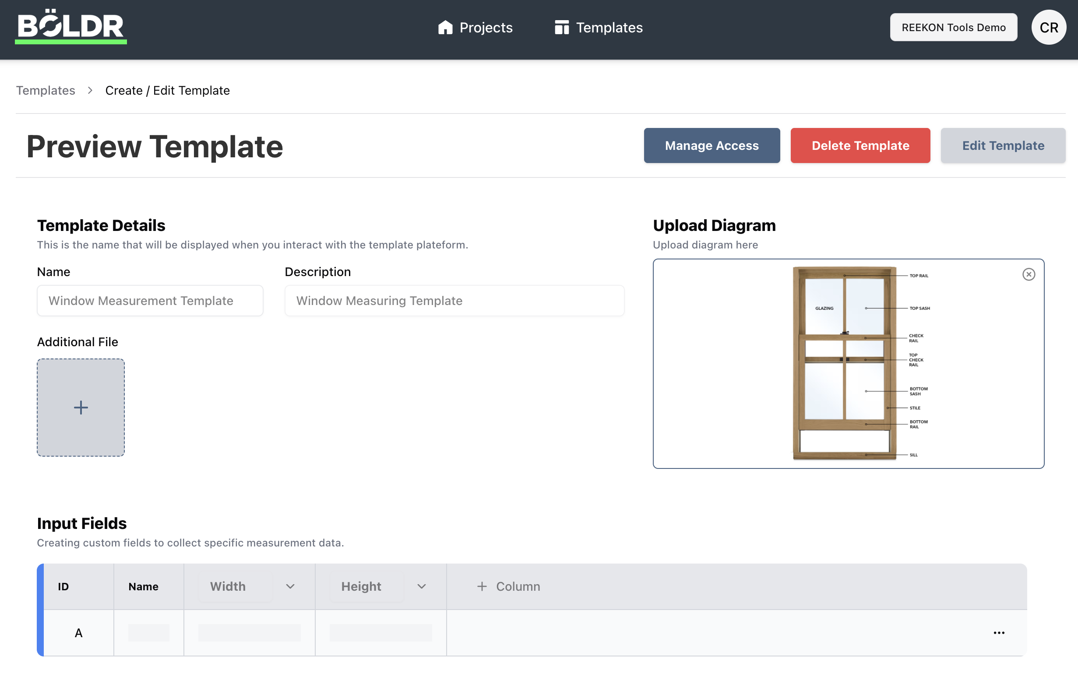Click the plus icon beside Column
Viewport: 1078px width, 681px height.
(x=482, y=586)
